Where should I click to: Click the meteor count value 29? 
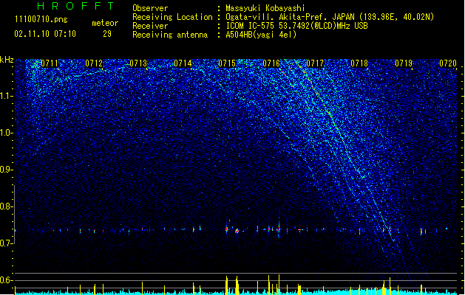107,34
